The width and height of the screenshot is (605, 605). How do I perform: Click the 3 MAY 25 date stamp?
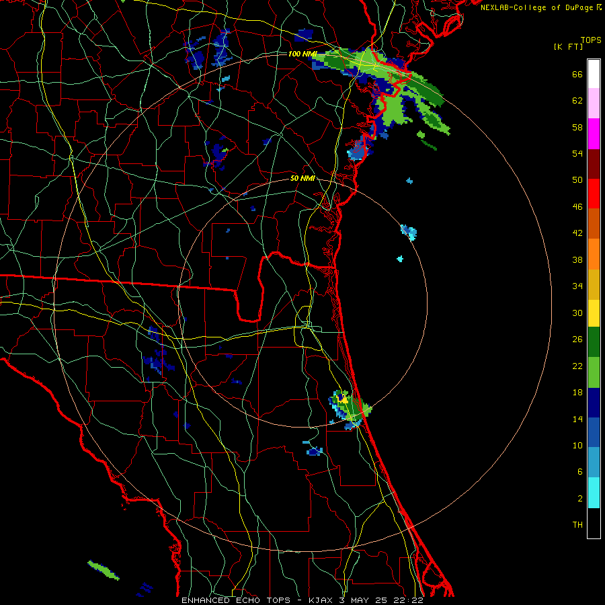click(x=364, y=600)
